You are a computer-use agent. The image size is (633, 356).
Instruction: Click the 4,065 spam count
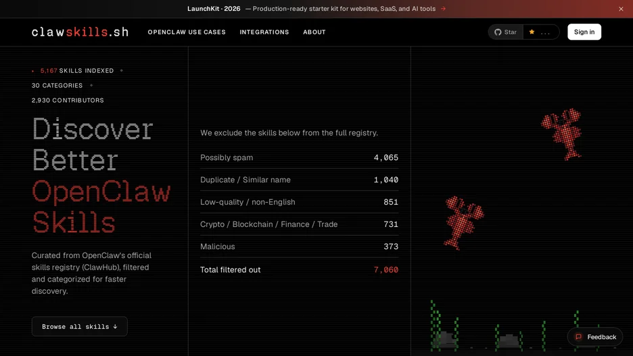pyautogui.click(x=386, y=157)
